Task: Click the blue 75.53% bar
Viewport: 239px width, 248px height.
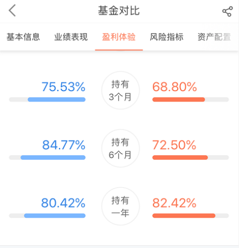Action: (x=57, y=100)
